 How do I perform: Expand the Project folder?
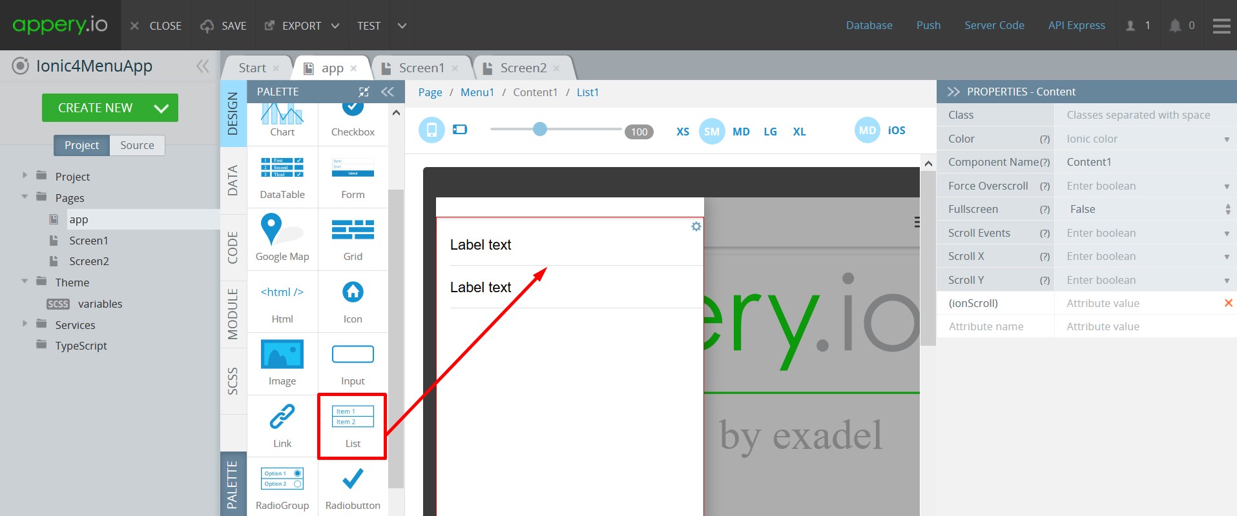coord(25,175)
